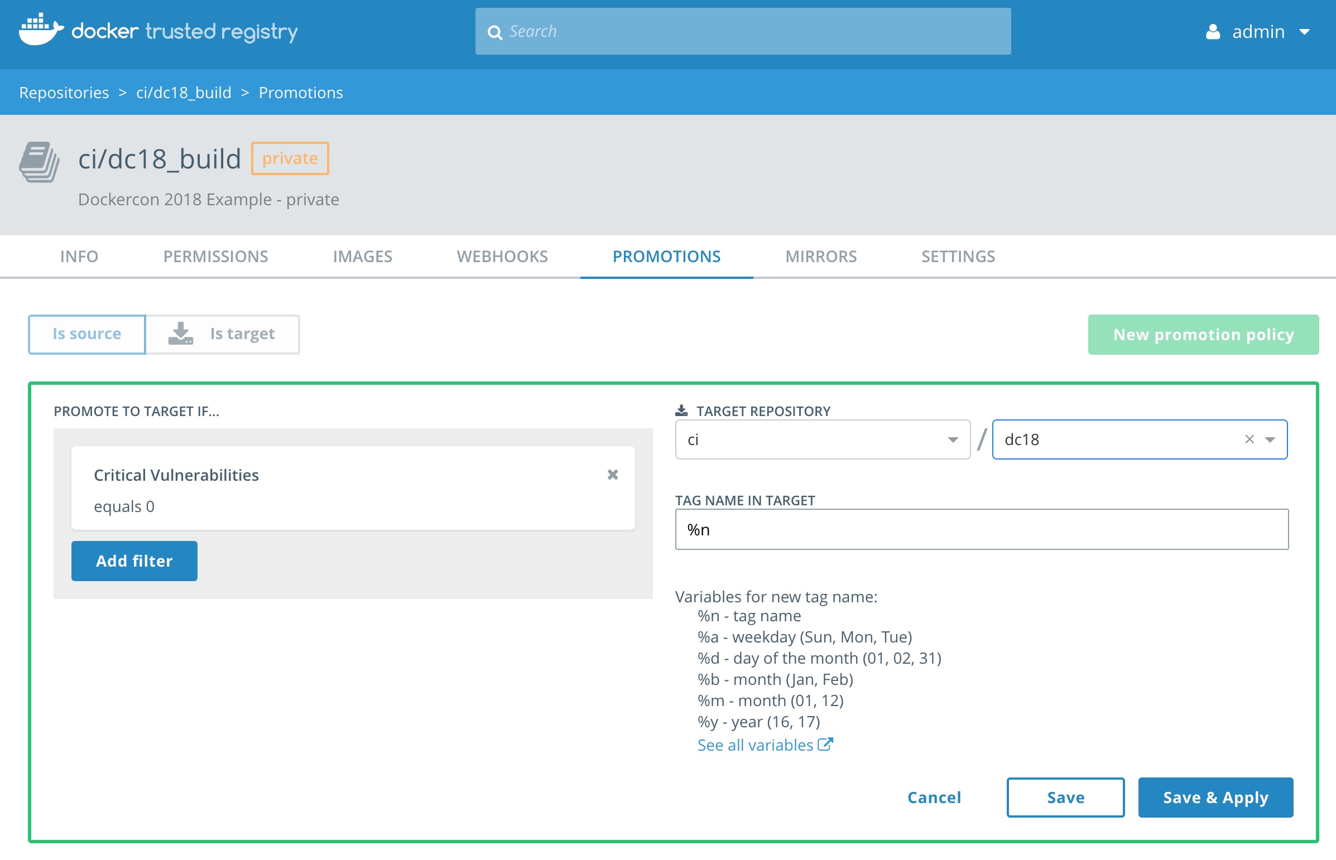Clear the dc18 repository selection
Image resolution: width=1336 pixels, height=860 pixels.
[x=1250, y=439]
